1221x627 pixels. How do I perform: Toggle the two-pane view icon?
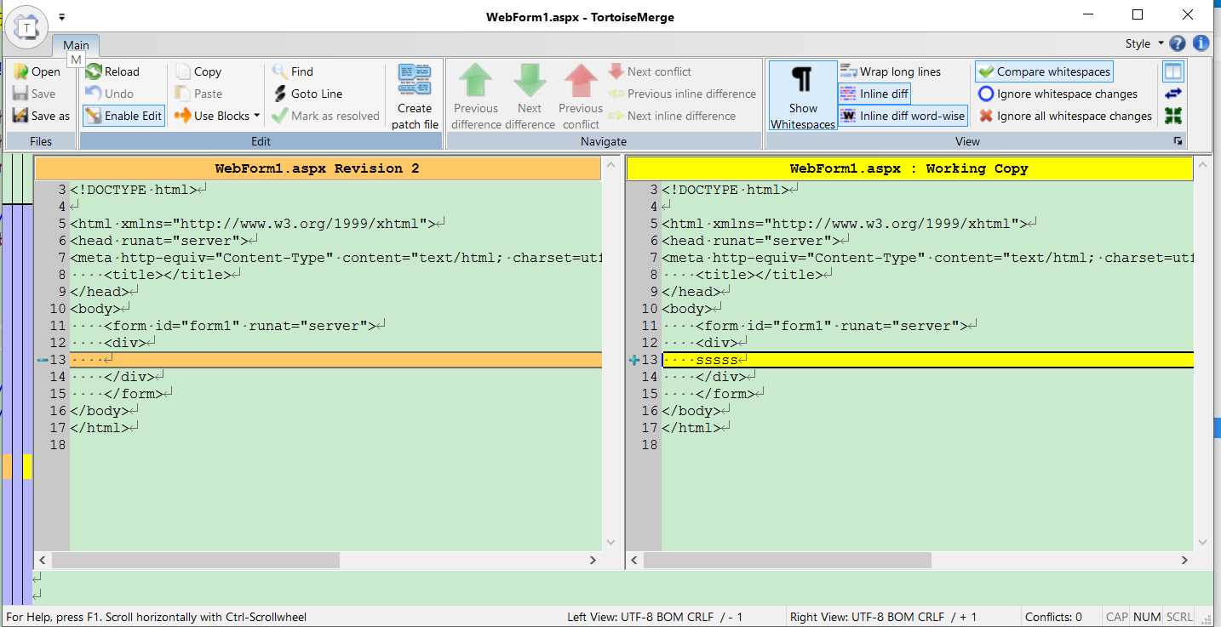[1173, 71]
